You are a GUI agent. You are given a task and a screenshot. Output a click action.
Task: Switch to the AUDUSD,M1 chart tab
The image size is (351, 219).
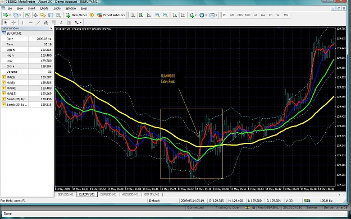pyautogui.click(x=130, y=194)
